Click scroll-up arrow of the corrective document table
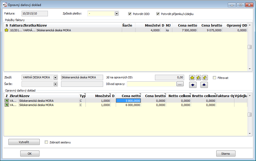The image size is (256, 161). coord(250,96)
